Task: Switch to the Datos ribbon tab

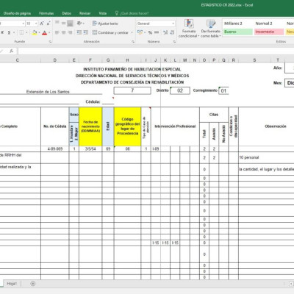Action: [67, 13]
